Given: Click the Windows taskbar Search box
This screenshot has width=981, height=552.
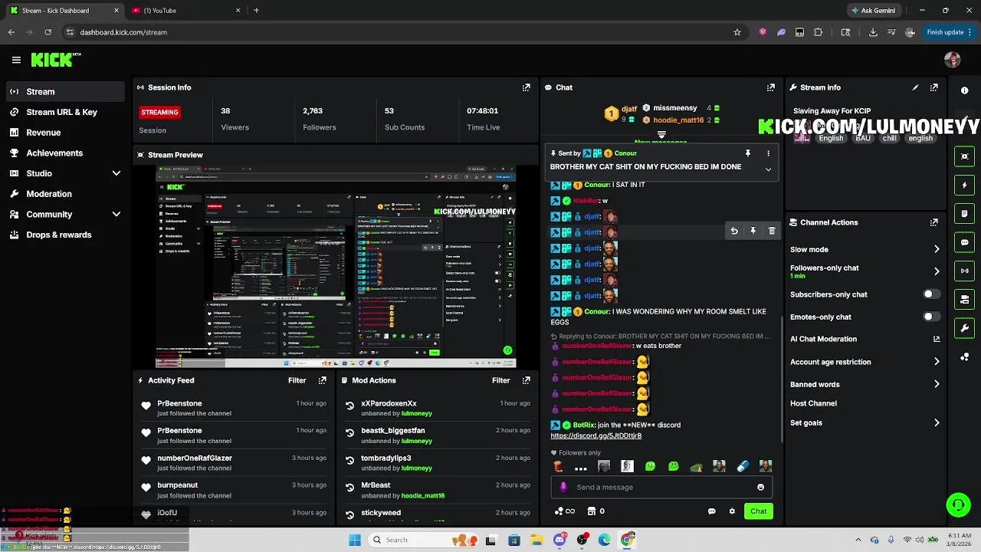Looking at the screenshot, I should click(x=422, y=540).
